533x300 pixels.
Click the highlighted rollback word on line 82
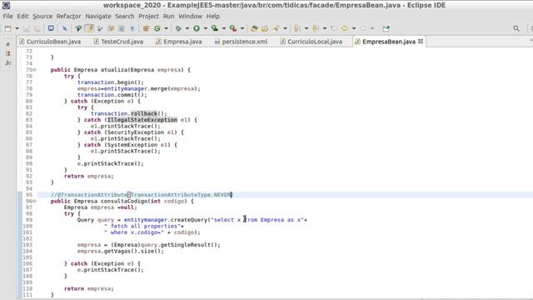click(144, 113)
